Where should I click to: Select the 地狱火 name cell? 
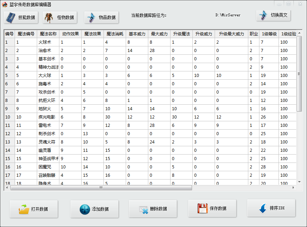48,108
